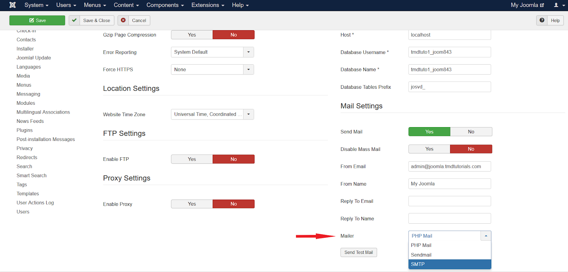
Task: Open the user account icon menu
Action: [559, 5]
